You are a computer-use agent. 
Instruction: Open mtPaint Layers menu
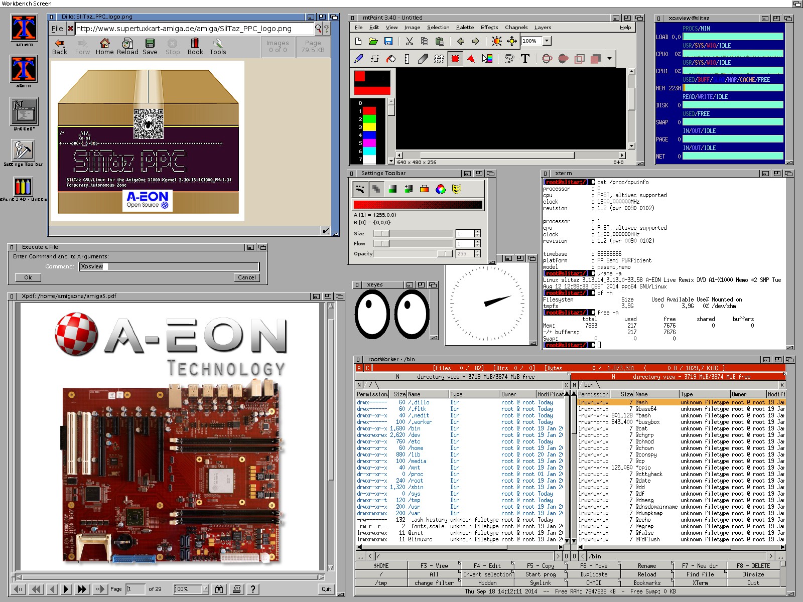tap(543, 28)
